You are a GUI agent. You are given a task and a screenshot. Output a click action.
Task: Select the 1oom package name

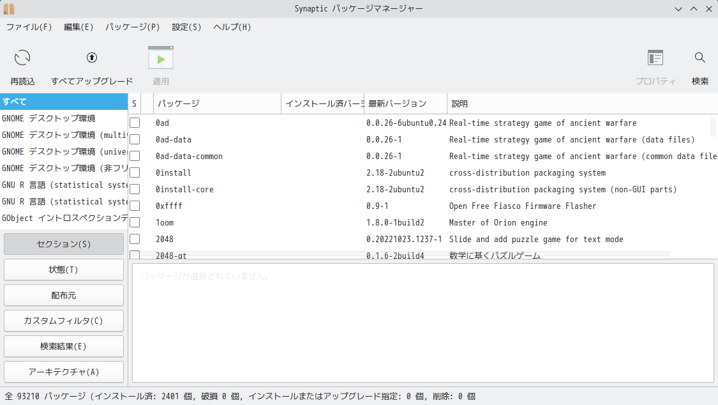click(165, 223)
